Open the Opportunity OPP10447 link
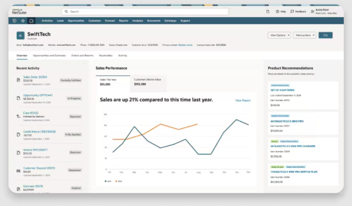352x206 pixels. (38, 95)
